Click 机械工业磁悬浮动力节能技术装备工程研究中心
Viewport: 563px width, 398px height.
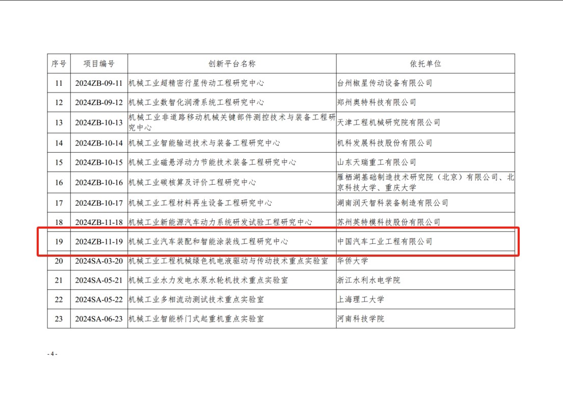pos(212,162)
